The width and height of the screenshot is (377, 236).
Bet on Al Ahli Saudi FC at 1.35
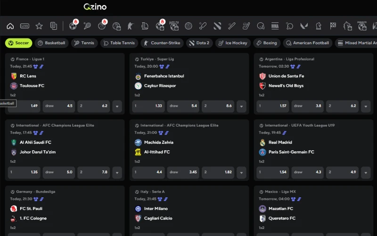click(x=24, y=172)
